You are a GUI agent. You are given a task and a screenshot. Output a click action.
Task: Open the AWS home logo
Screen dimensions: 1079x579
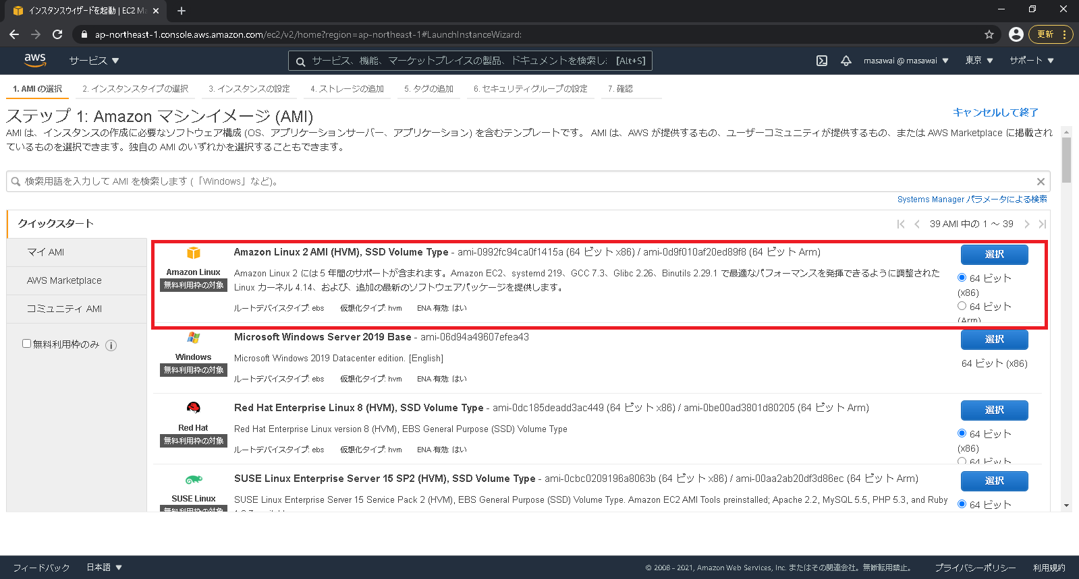pos(35,60)
